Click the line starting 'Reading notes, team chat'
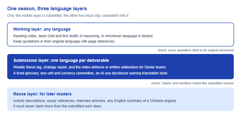The image size is (241, 117). click(x=83, y=36)
